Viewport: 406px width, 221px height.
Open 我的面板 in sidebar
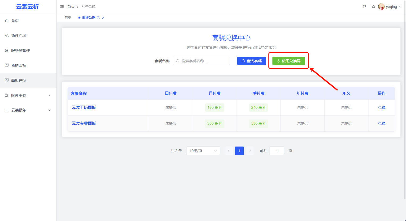point(19,65)
